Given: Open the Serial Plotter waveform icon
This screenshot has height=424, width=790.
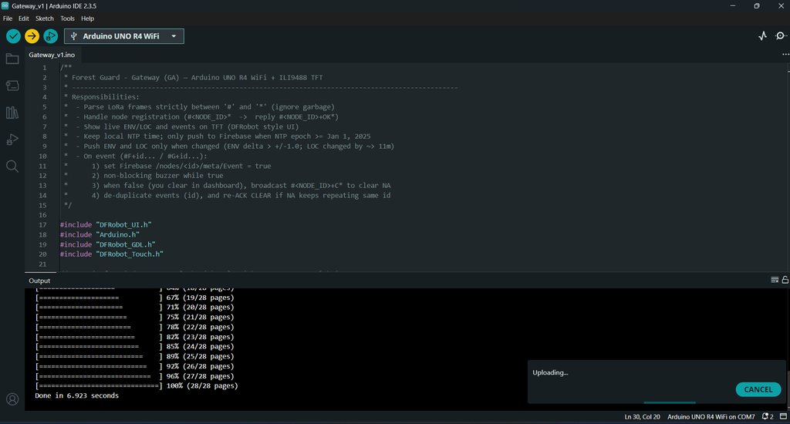Looking at the screenshot, I should (763, 35).
